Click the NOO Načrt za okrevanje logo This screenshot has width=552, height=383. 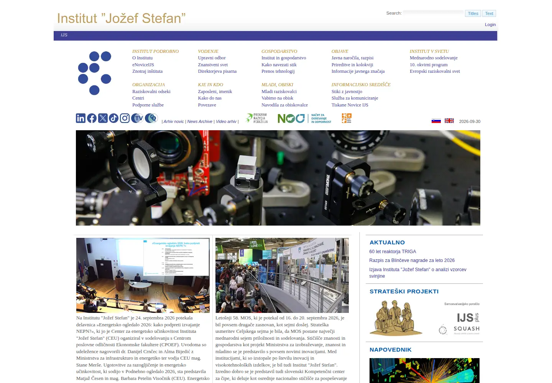click(x=304, y=118)
